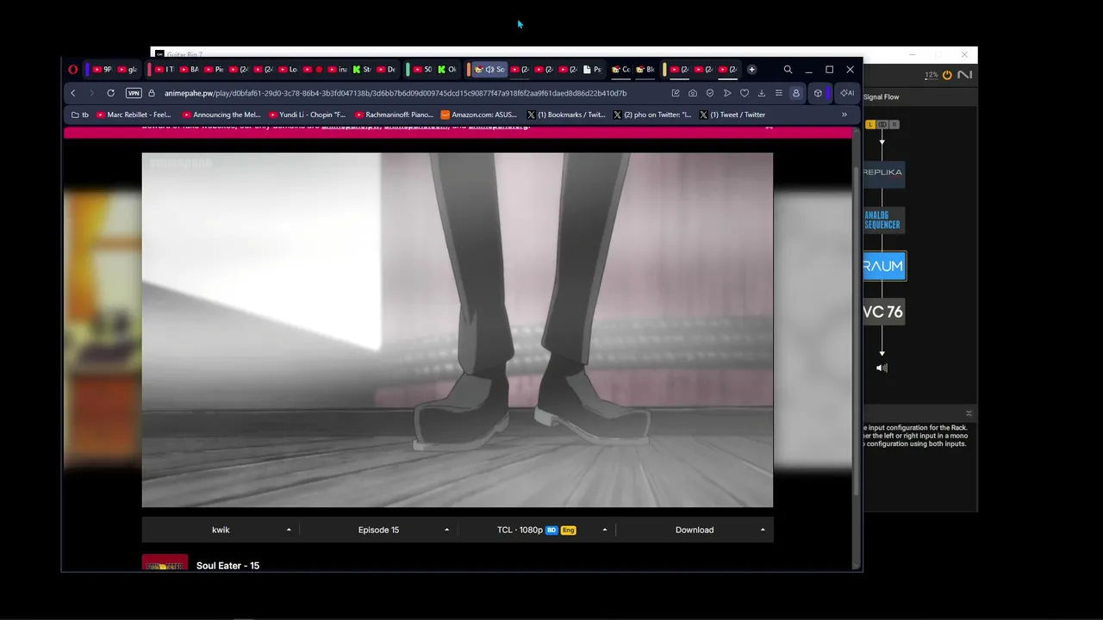Screen dimensions: 1103x620
Task: Open a new tab with plus button
Action: [x=751, y=70]
